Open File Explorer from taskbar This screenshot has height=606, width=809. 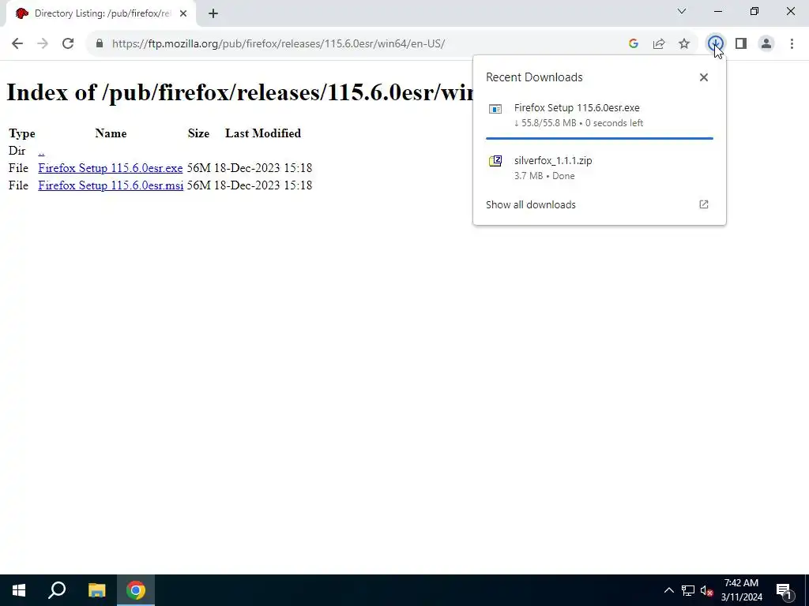pyautogui.click(x=96, y=590)
